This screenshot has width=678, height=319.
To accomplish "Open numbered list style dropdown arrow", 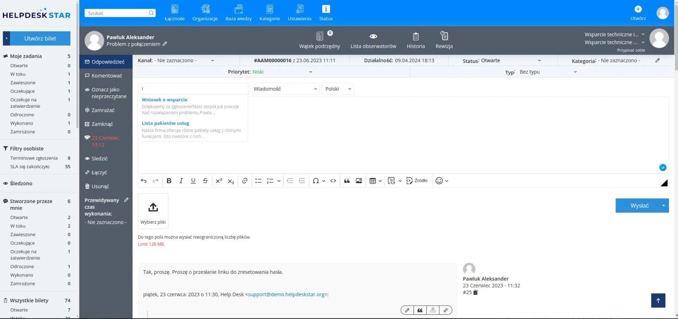I will 279,181.
